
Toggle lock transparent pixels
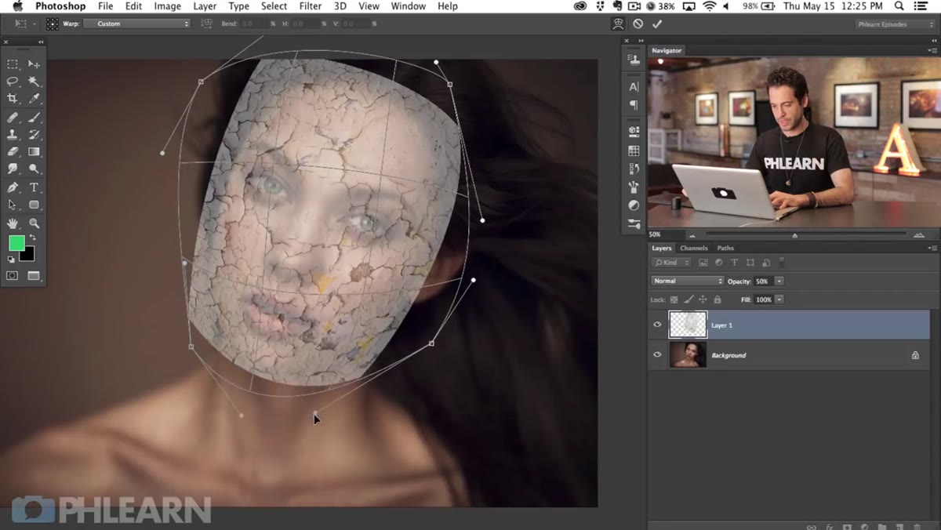674,299
